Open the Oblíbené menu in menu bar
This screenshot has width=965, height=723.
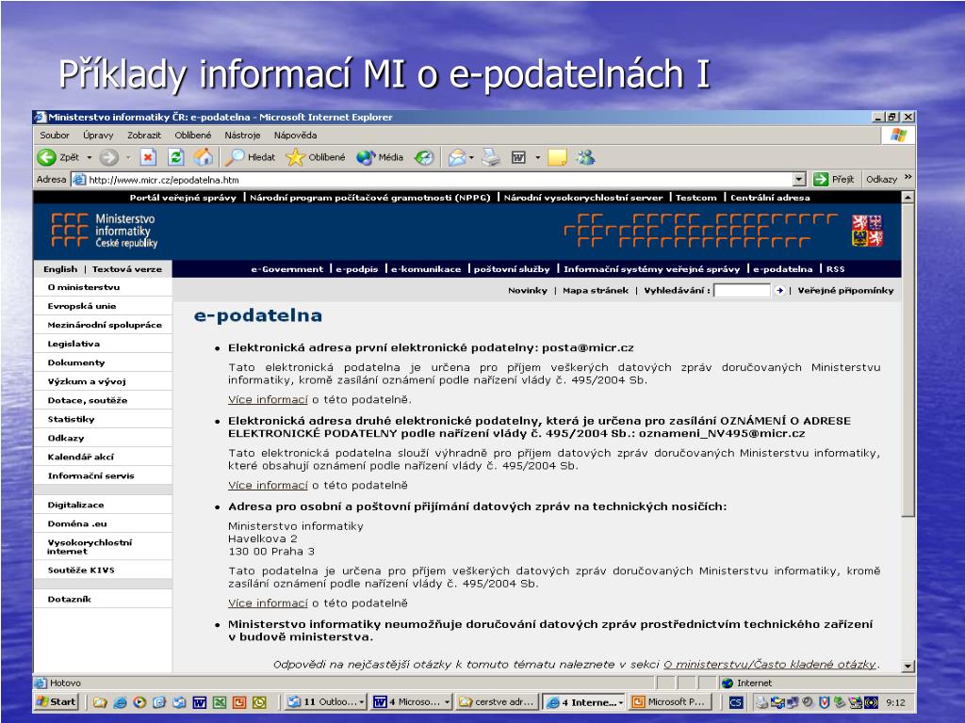click(192, 136)
